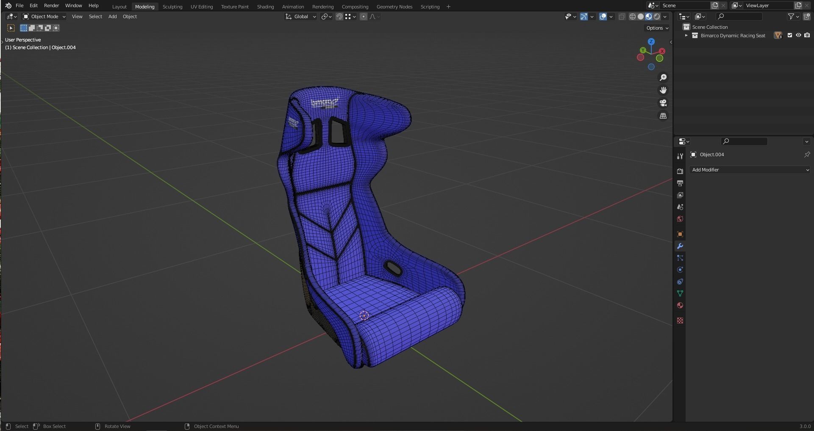Click the new scene button beside Scene
814x431 pixels.
pyautogui.click(x=715, y=6)
